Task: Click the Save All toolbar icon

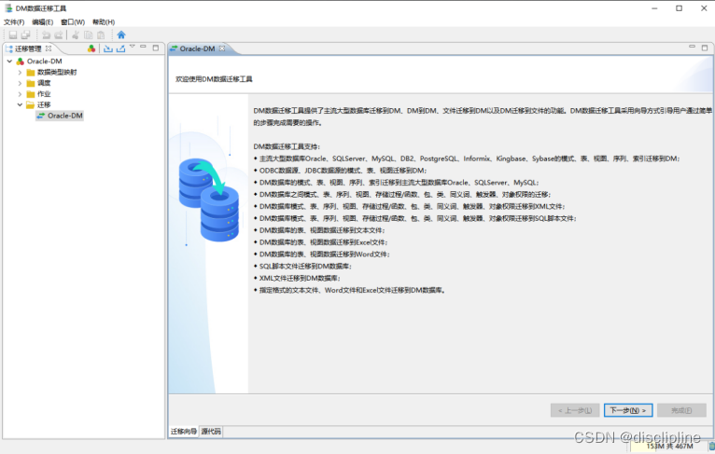Action: (x=25, y=35)
